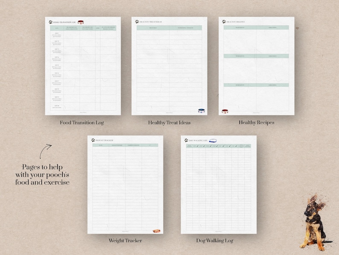Click the "Weight Tracker" caption
This screenshot has height=255, width=339.
pos(126,240)
